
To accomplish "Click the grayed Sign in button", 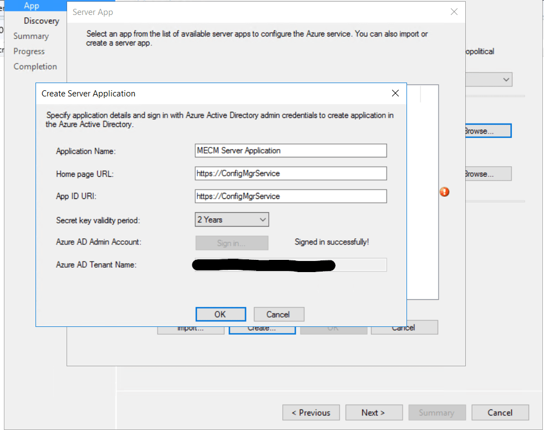I will [232, 243].
